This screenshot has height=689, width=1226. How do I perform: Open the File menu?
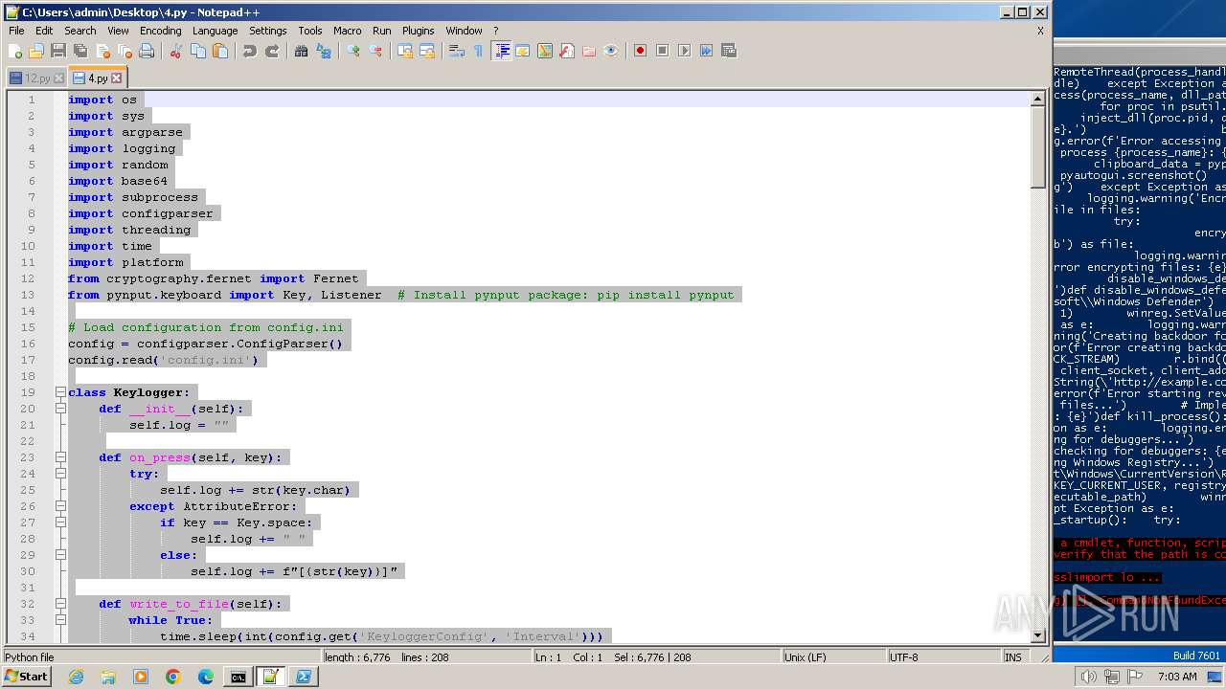click(16, 31)
